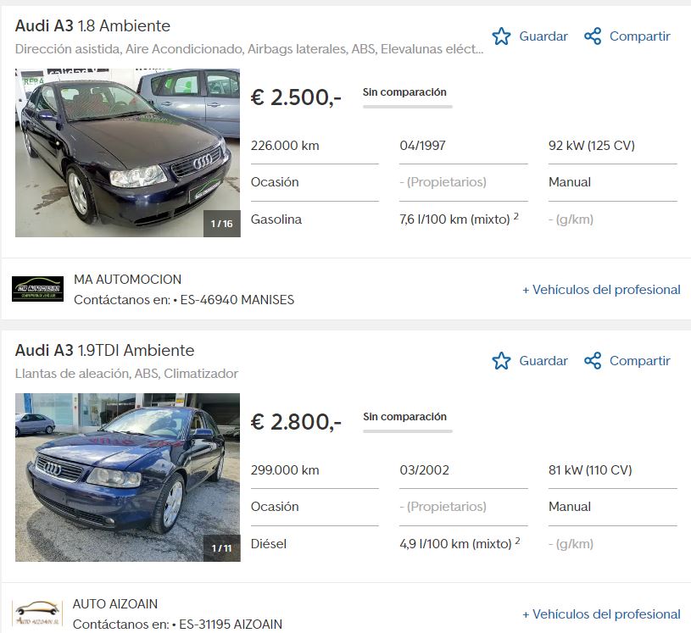This screenshot has width=691, height=633.
Task: Open AUTO AIZOAIN dealer logo
Action: coord(37,614)
